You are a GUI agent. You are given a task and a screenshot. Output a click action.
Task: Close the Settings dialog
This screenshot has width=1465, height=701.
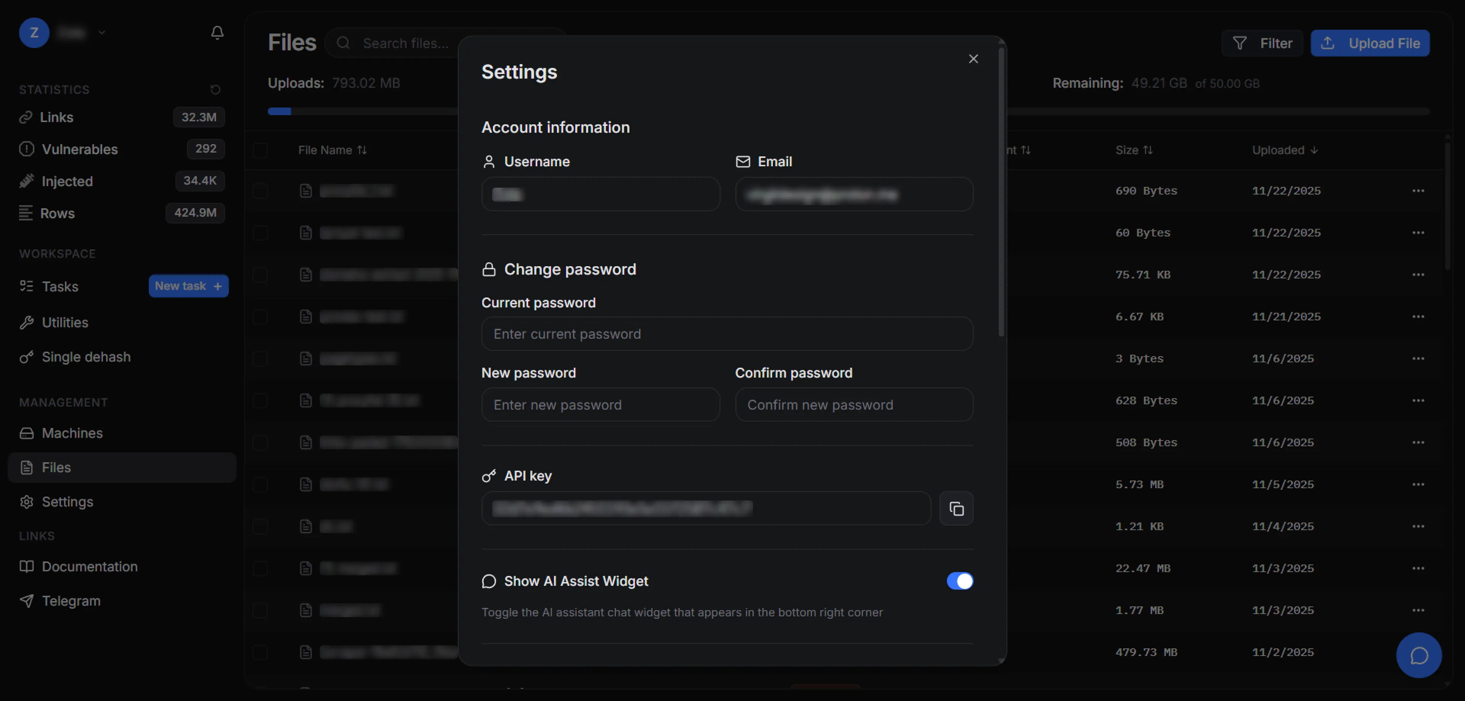click(x=973, y=59)
